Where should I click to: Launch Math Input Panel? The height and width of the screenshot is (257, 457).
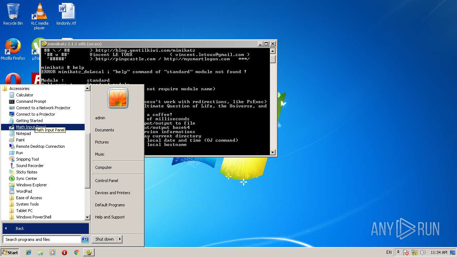click(x=43, y=127)
